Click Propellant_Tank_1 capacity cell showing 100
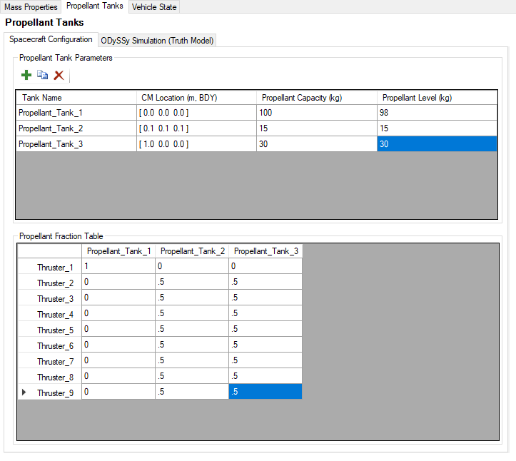 316,112
